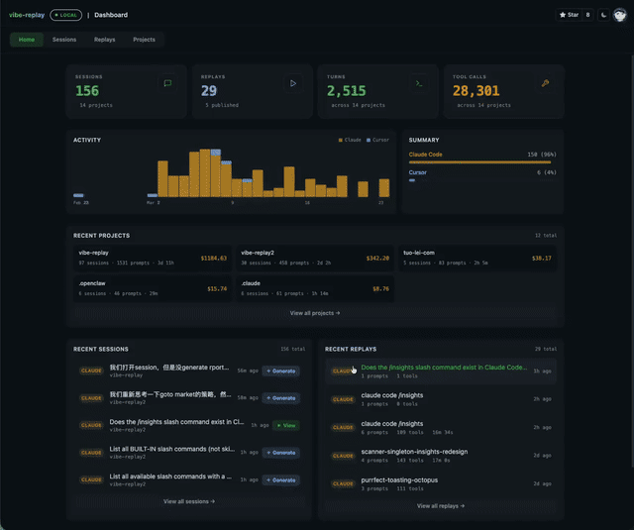Viewport: 634px width, 530px height.
Task: Click the Cursor summary label
Action: pyautogui.click(x=418, y=172)
